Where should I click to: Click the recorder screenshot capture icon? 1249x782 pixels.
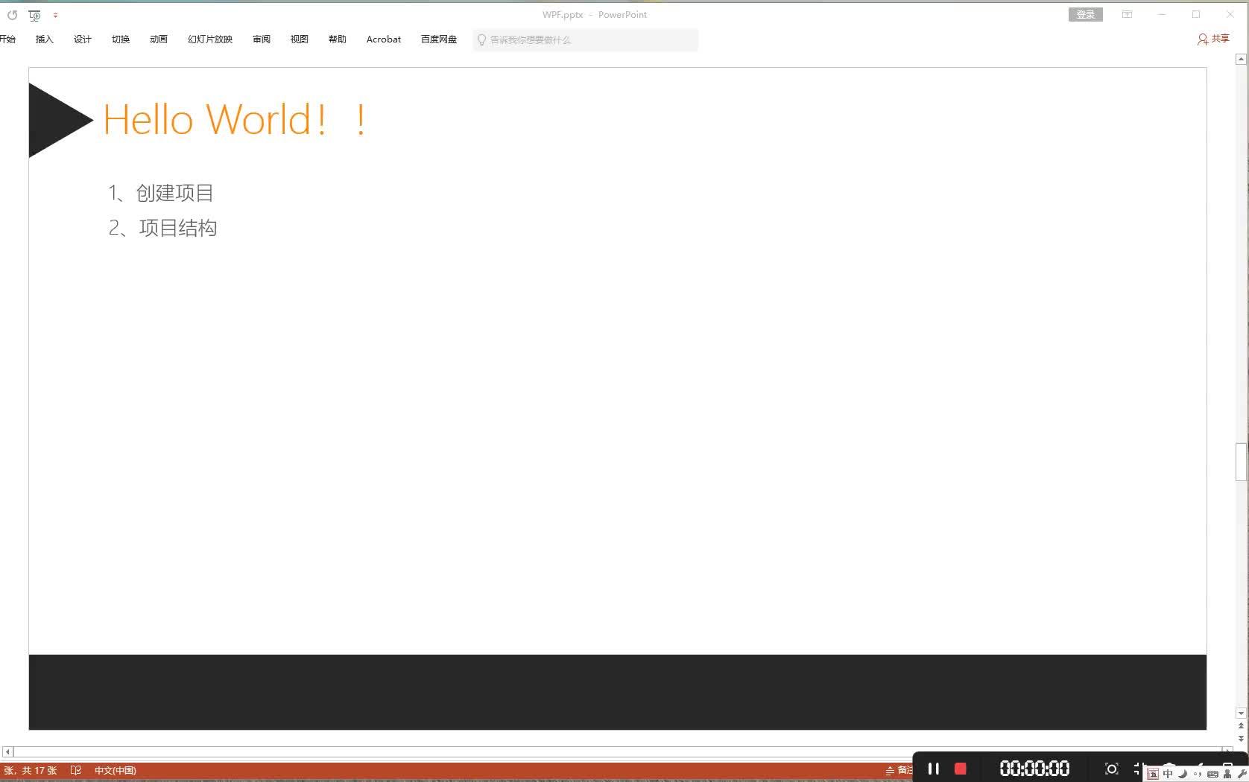(1111, 769)
